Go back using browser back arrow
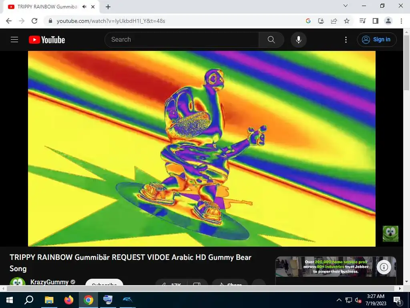 point(9,21)
